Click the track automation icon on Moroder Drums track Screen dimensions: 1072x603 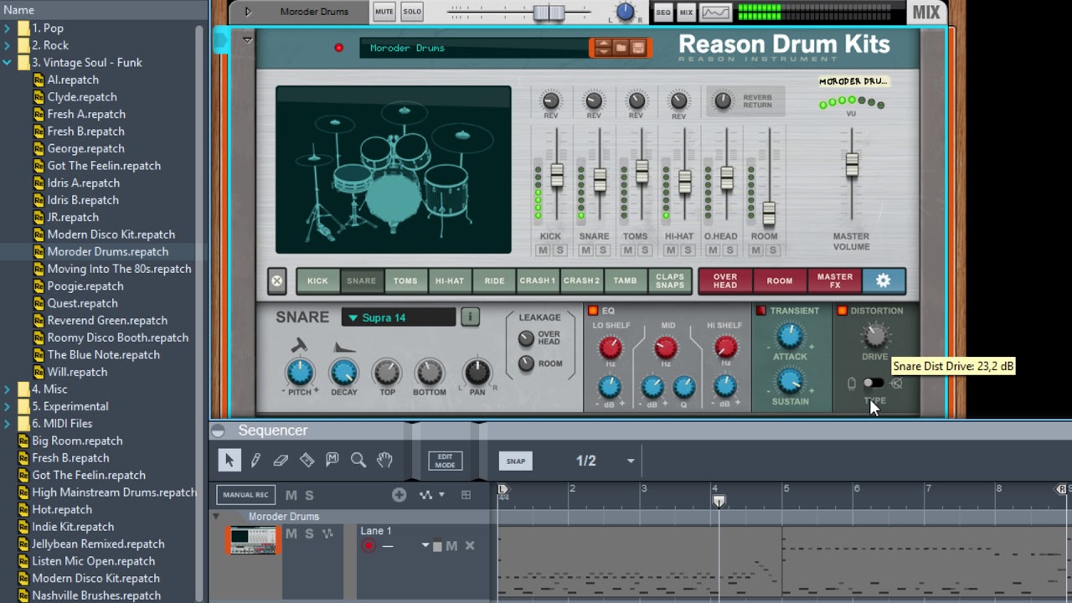click(x=327, y=533)
